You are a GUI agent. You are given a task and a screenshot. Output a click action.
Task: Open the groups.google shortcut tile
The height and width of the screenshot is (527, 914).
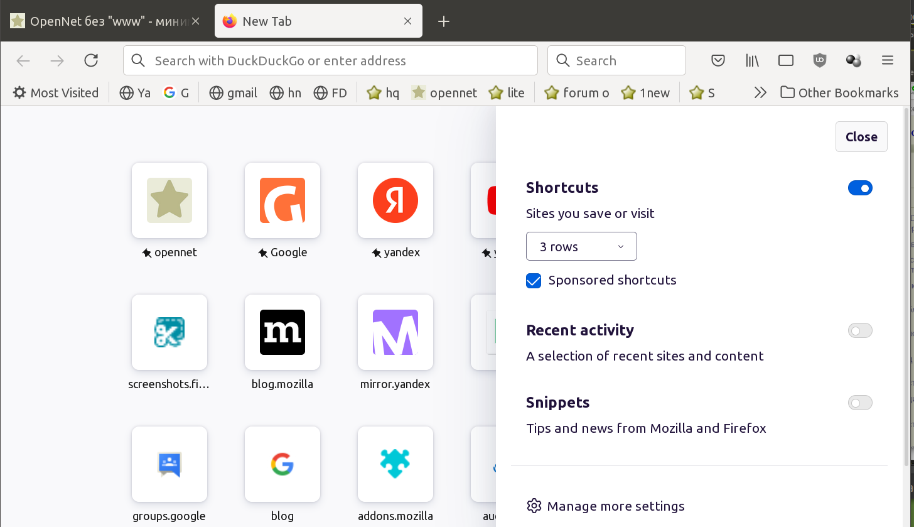[169, 464]
